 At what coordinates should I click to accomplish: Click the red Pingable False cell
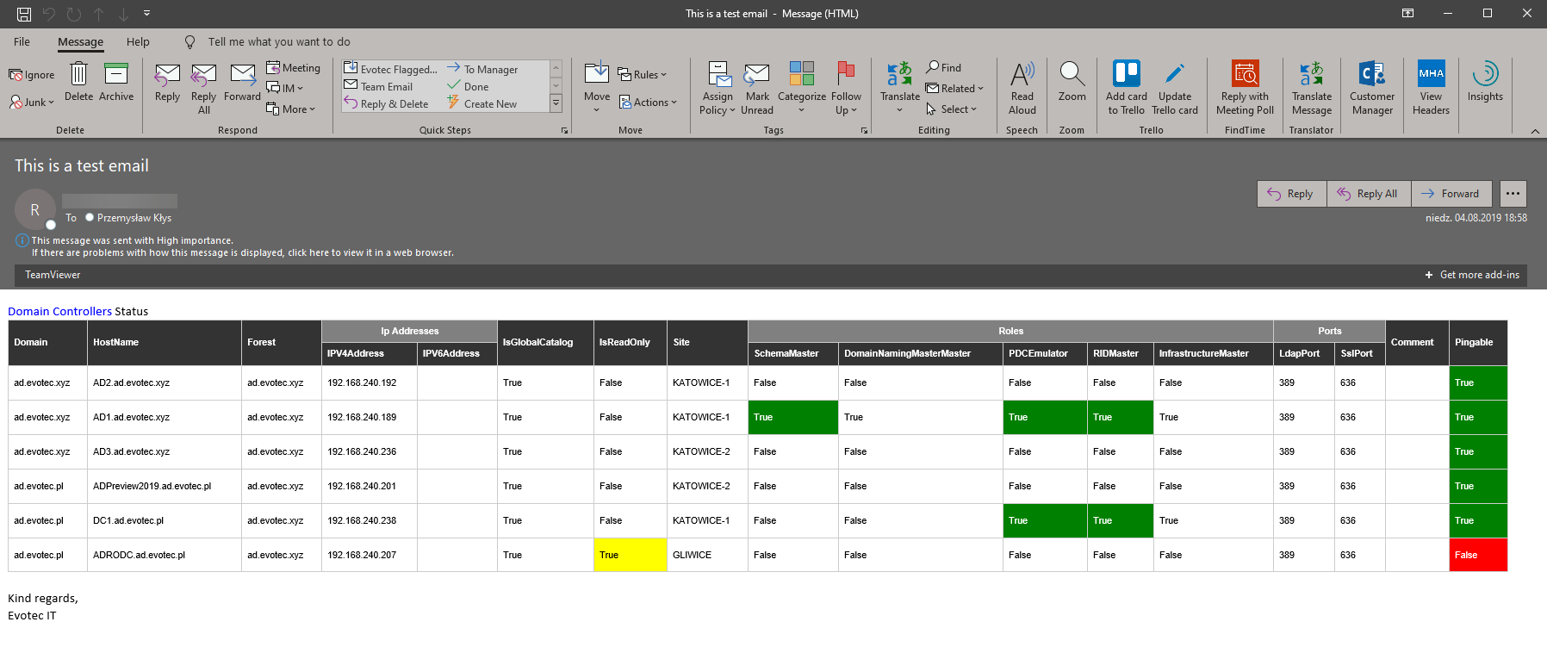[x=1477, y=555]
